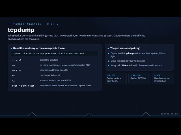Click 'no name resolution' description text
The height and width of the screenshot is (135, 181).
point(65,65)
